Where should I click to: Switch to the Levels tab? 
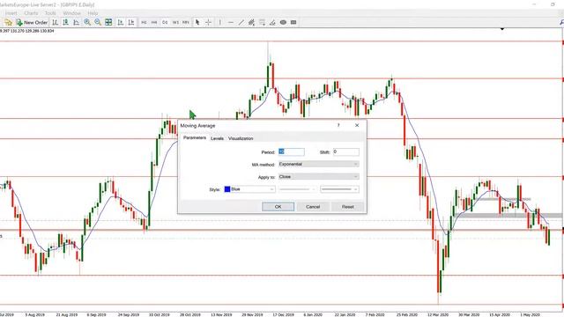[x=217, y=138]
